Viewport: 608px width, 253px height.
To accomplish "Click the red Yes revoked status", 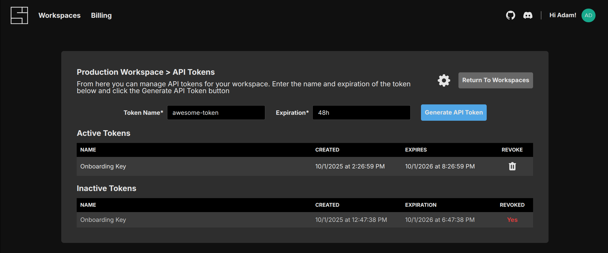I will click(512, 220).
